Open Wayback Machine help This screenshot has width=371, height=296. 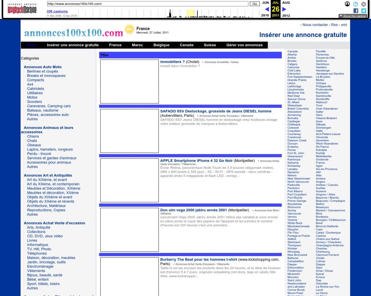pos(356,4)
